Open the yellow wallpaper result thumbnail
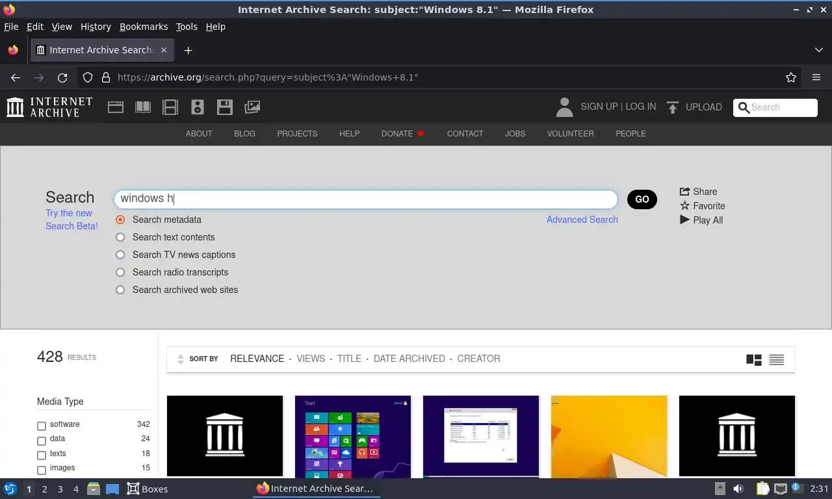Image resolution: width=832 pixels, height=499 pixels. pyautogui.click(x=609, y=436)
